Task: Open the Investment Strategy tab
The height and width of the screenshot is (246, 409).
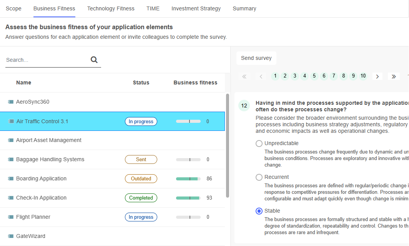Action: point(196,8)
